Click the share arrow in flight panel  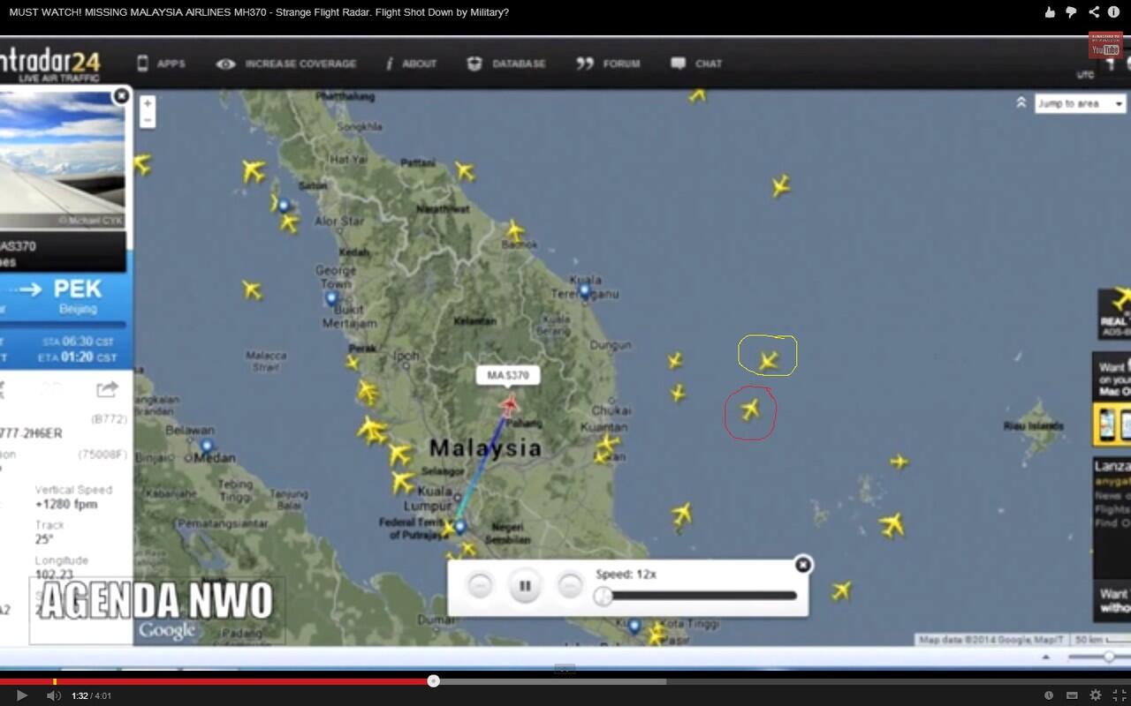pos(107,389)
